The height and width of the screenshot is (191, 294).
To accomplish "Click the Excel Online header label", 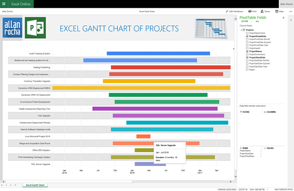I will 21,4.
